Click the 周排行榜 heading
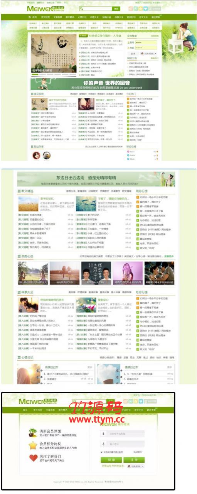197x494 pixels. click(x=141, y=191)
